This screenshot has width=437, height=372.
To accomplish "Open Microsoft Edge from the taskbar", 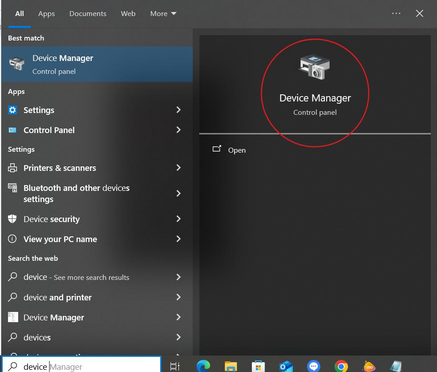I will coord(203,366).
